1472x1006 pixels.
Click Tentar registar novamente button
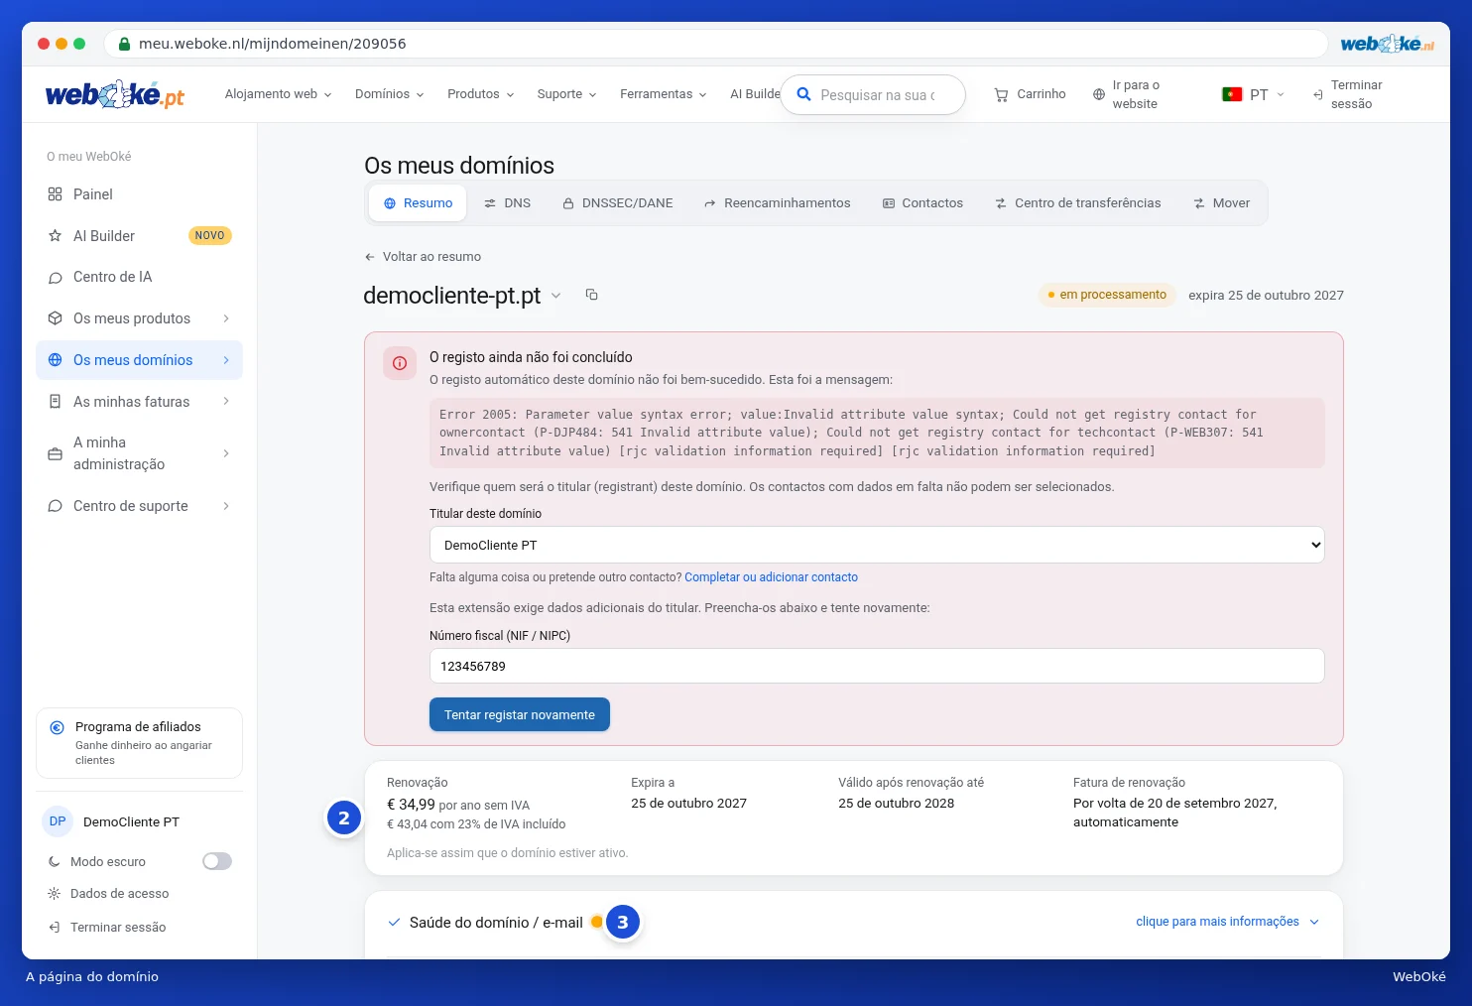(520, 714)
